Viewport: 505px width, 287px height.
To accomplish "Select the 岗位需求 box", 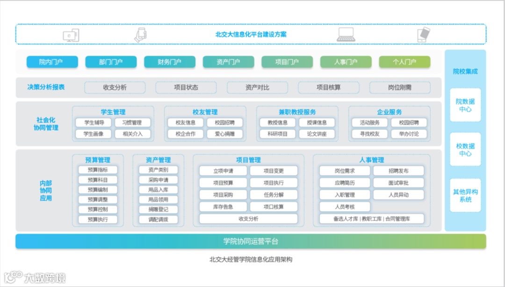I will pyautogui.click(x=345, y=171).
